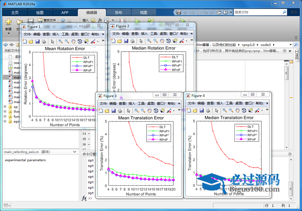The image size is (302, 211).
Task: Select Data Cursor tool in Figure 4
Action: coord(249,111)
